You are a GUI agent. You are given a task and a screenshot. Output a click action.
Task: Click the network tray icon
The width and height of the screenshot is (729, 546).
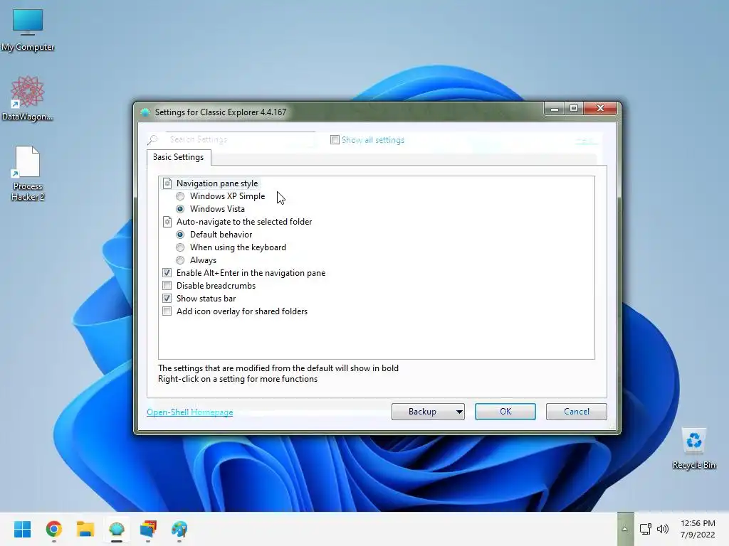coord(645,529)
